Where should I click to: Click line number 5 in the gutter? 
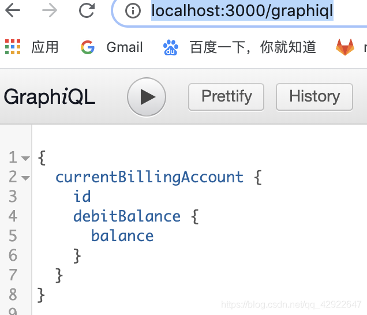13,235
